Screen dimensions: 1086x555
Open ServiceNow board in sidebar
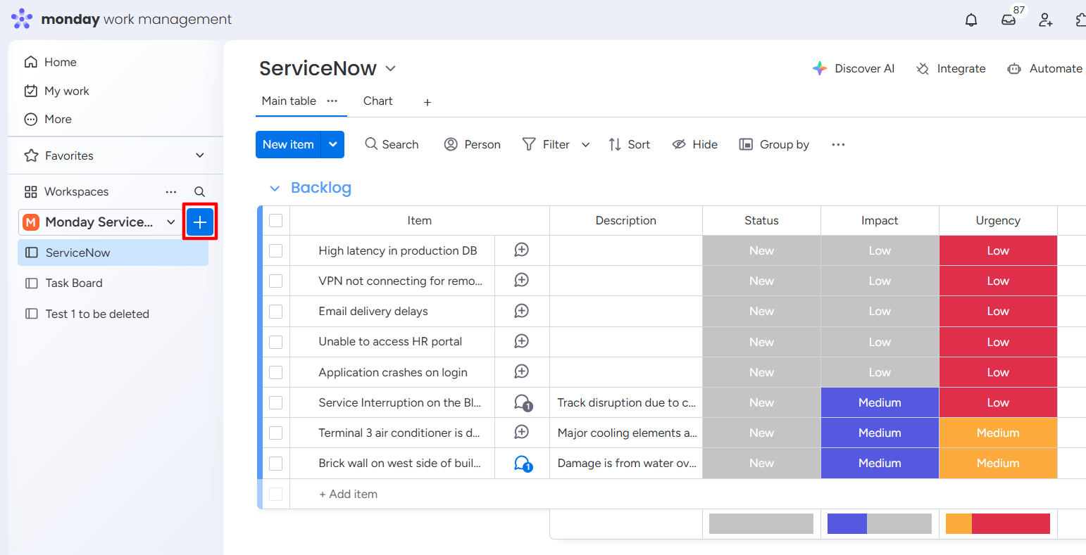113,253
